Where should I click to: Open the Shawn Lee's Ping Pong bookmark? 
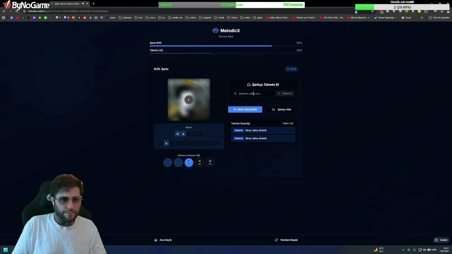[x=304, y=18]
